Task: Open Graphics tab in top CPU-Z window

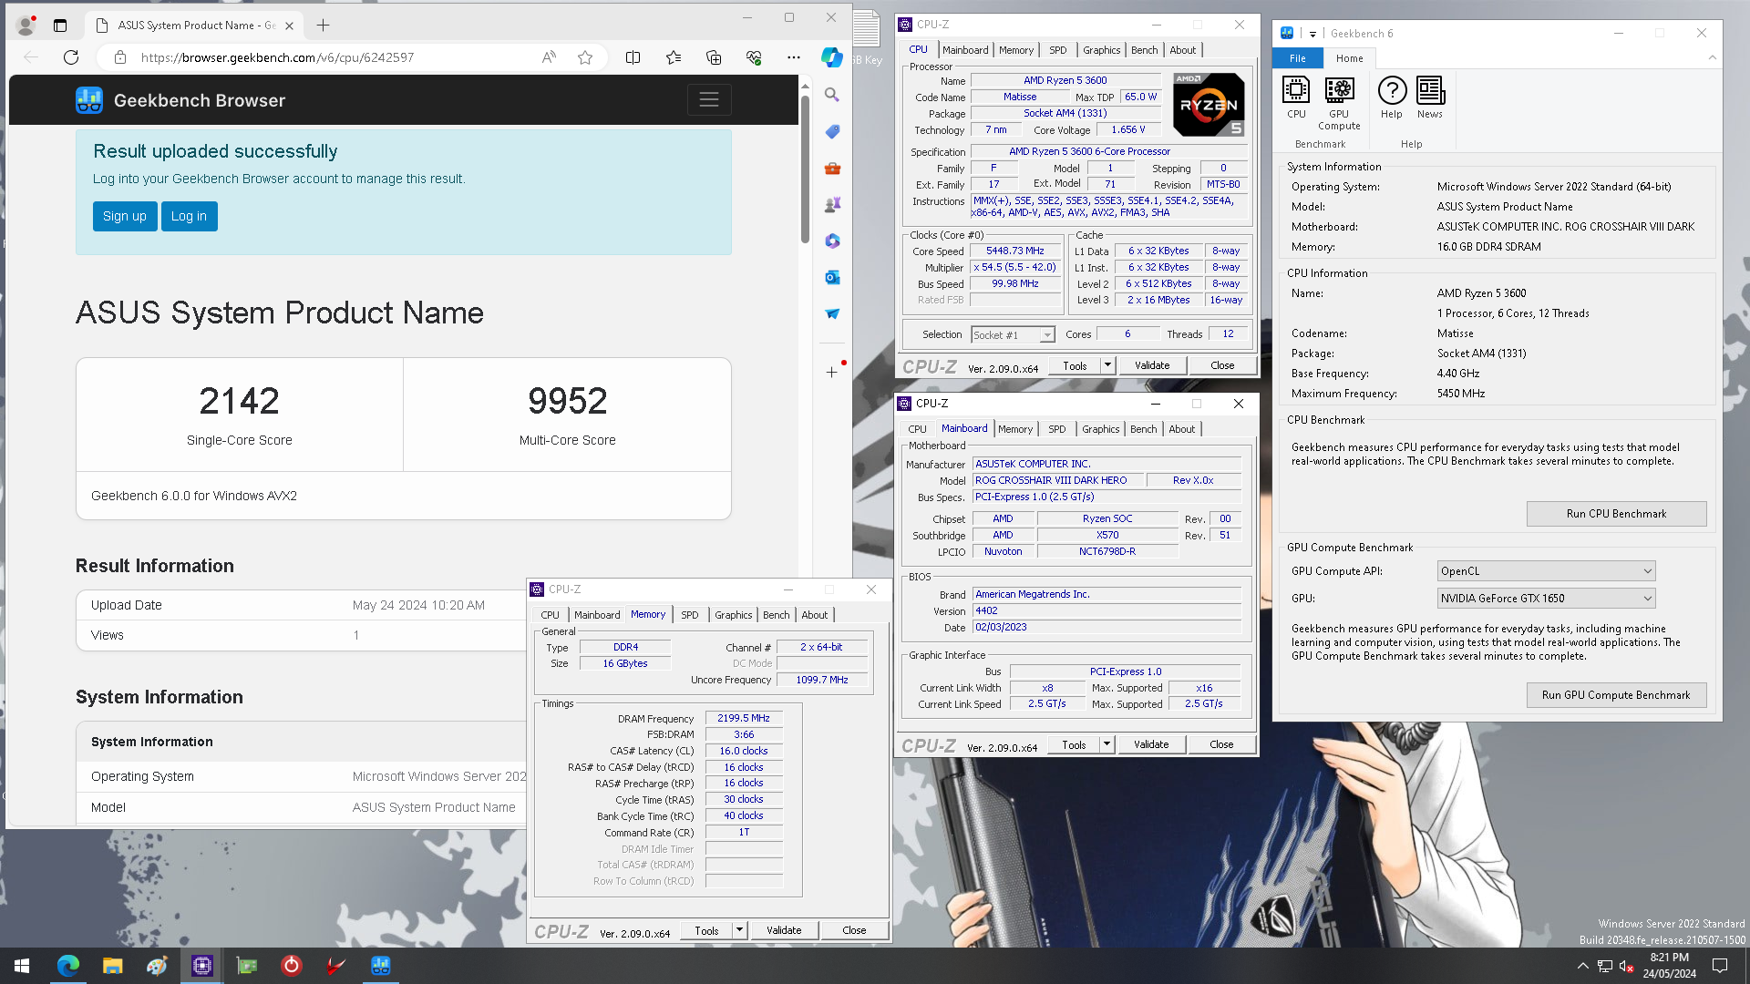Action: (1101, 50)
